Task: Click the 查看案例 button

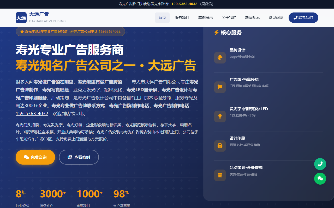Action: [79, 157]
